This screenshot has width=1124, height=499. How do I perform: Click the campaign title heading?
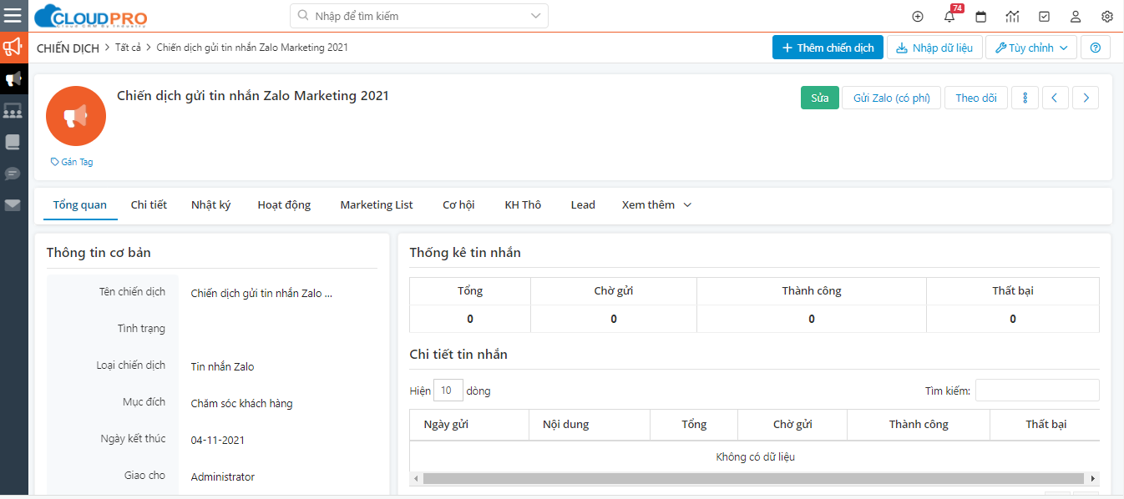click(253, 96)
